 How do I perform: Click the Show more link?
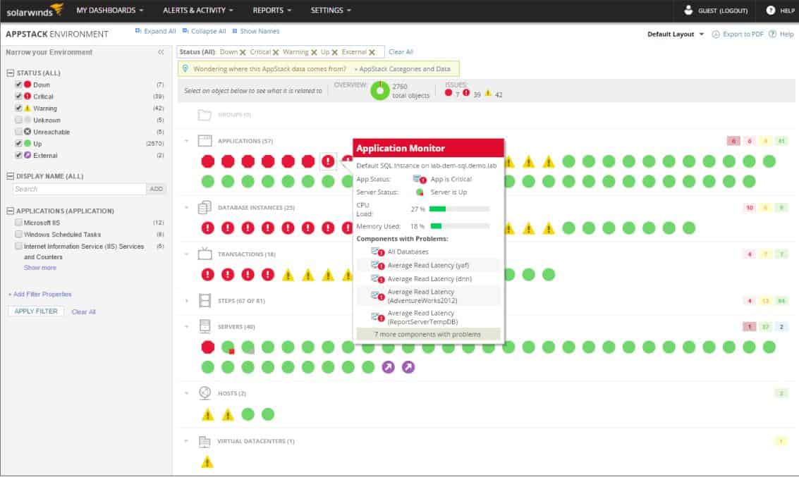point(39,267)
